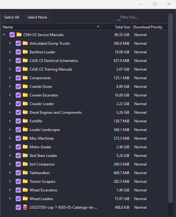
Task: Click the Motor Grader folder icon
Action: tap(25, 147)
